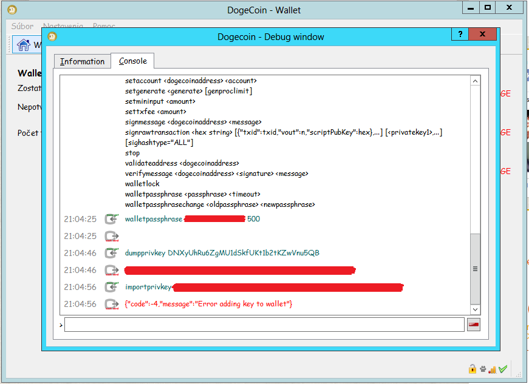Click the clear console button beside input
This screenshot has height=384, width=529.
pos(474,325)
